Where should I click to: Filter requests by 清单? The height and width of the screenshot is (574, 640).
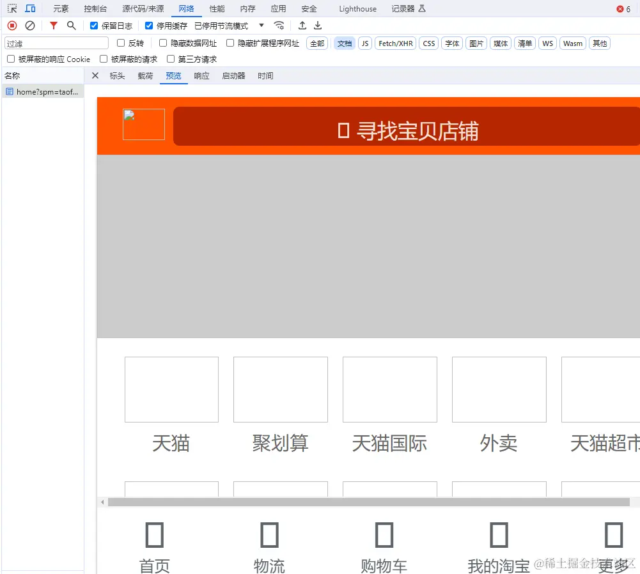(x=525, y=43)
